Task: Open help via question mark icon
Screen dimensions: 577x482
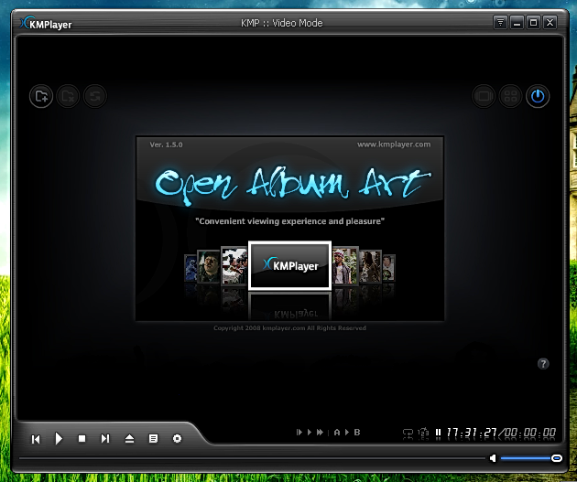Action: (543, 364)
